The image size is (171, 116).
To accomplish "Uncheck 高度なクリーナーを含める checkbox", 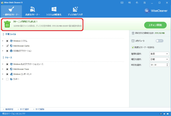I will click(133, 47).
